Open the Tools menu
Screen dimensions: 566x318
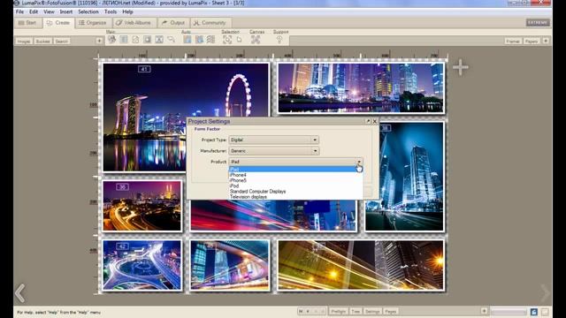(x=110, y=11)
